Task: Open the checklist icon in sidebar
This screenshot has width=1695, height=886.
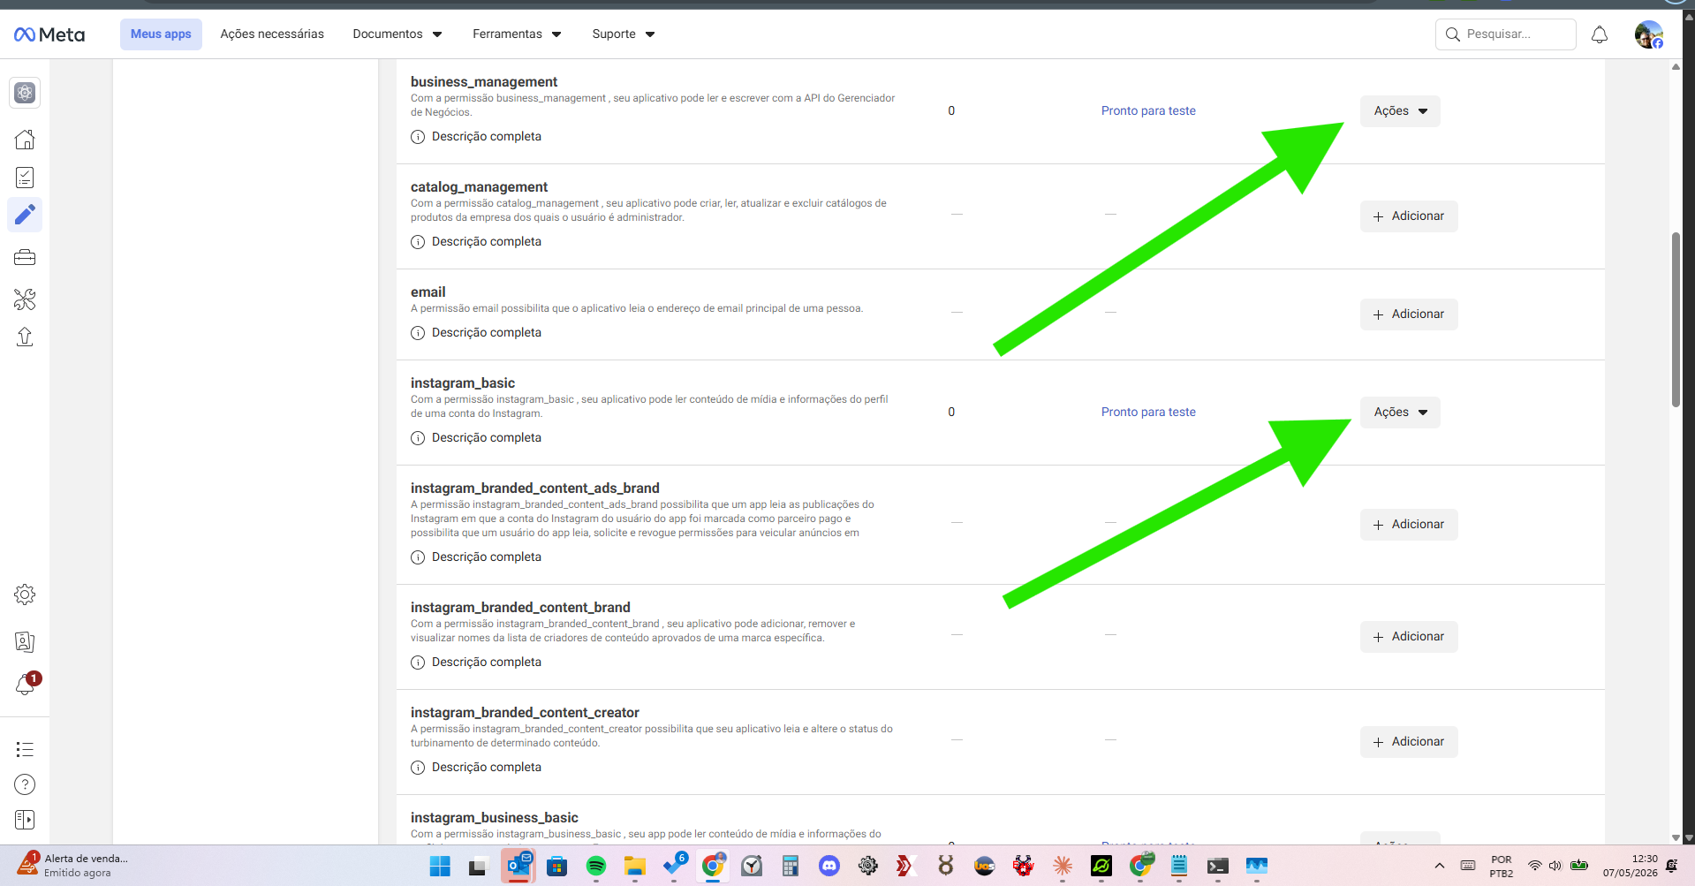Action: point(25,178)
